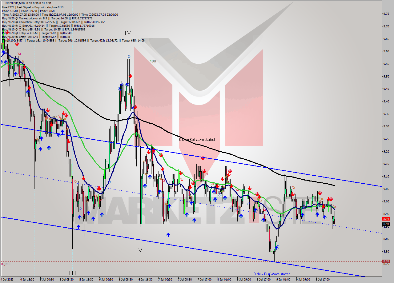Viewport: 394px width, 283px height.
Task: Click the '9 Jul 17:00' time axis label
Action: pos(323,280)
